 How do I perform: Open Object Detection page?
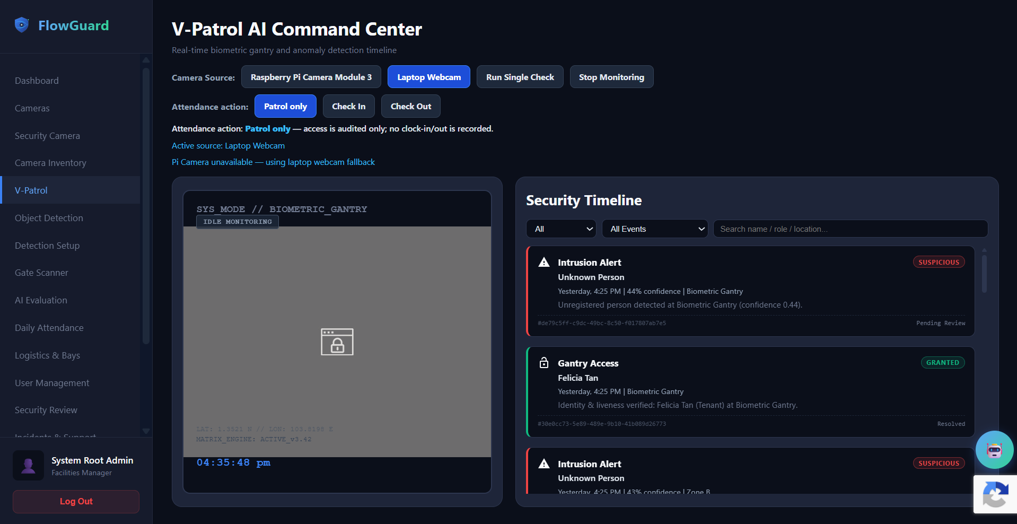point(71,218)
